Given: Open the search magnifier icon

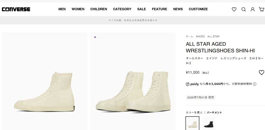Looking at the screenshot, I should click(244, 9).
